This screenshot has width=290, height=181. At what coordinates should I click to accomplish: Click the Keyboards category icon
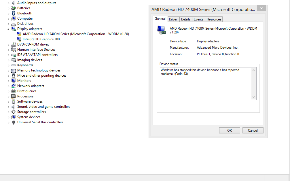pos(13,65)
